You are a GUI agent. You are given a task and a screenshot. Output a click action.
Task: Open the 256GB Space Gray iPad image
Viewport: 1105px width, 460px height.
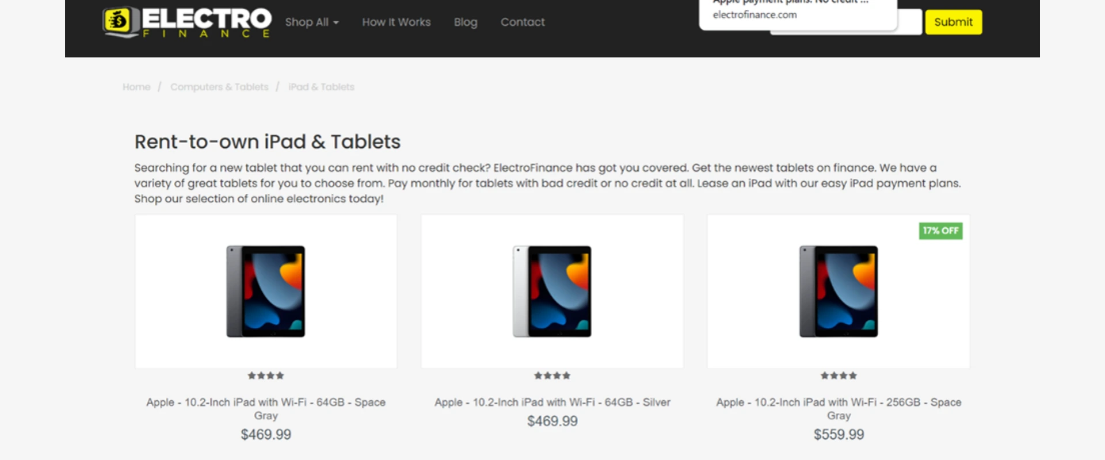click(x=838, y=291)
